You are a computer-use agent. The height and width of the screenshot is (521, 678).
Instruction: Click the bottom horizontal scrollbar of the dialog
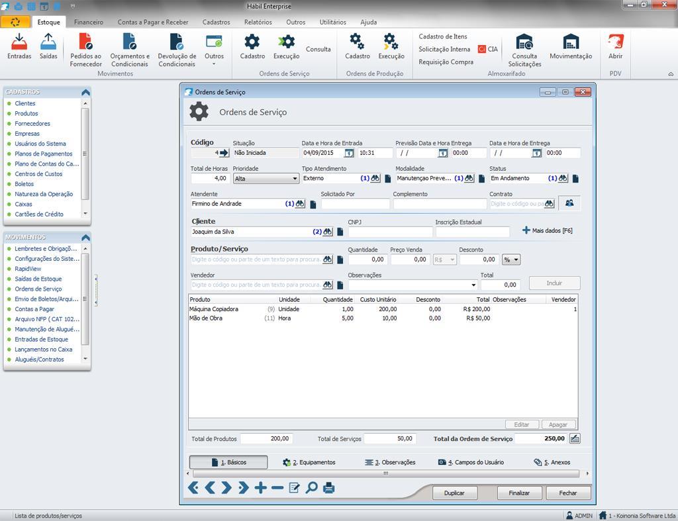387,473
